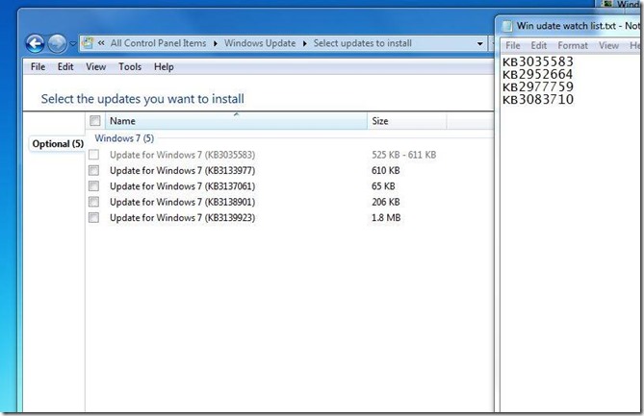Open the address bar history dropdown
This screenshot has height=416, width=644.
[x=479, y=43]
